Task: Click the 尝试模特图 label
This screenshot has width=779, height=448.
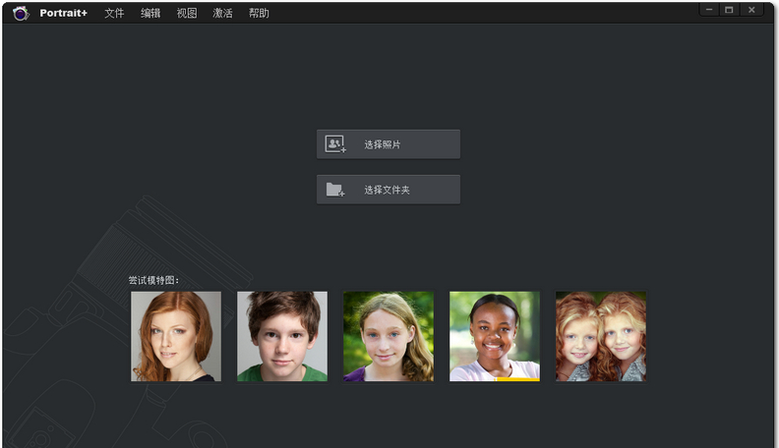Action: (x=153, y=280)
